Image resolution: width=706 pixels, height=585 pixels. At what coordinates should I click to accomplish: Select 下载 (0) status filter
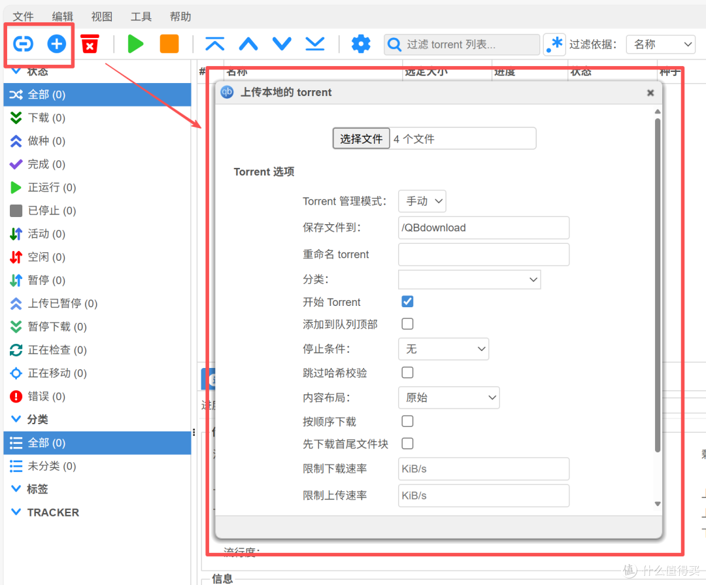click(x=97, y=118)
